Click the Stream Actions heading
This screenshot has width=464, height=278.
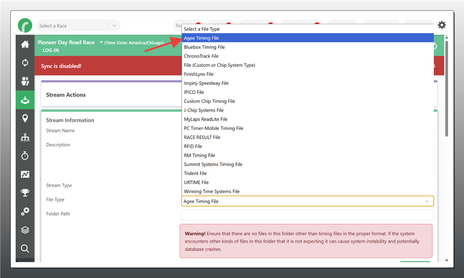tap(66, 95)
